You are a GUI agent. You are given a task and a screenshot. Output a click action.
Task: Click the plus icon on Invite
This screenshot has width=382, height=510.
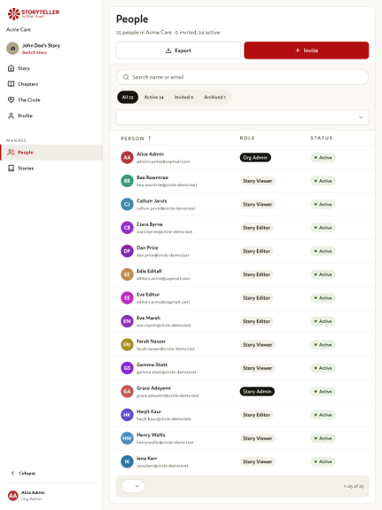(298, 51)
